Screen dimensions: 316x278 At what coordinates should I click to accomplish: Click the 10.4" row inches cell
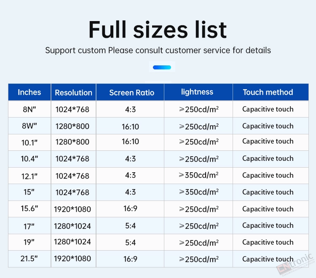[x=29, y=159]
